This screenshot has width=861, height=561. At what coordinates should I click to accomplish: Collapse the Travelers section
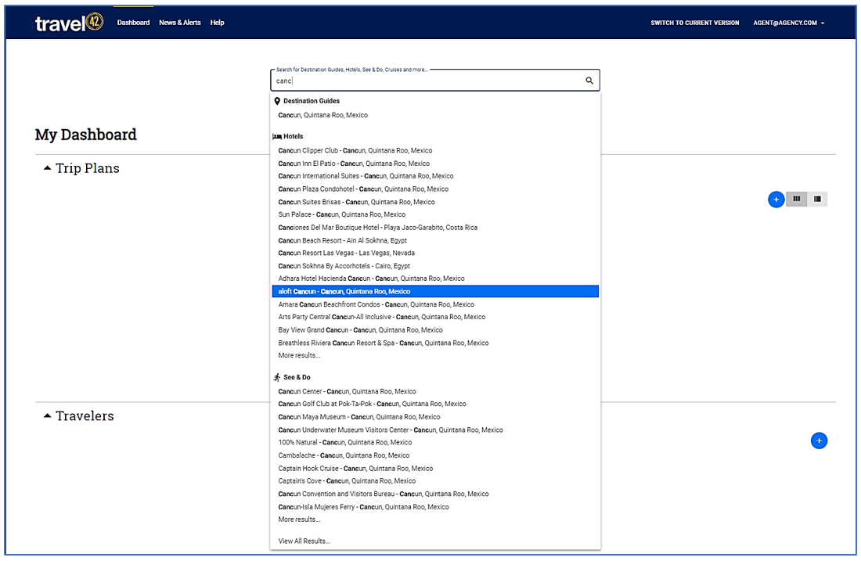point(48,416)
